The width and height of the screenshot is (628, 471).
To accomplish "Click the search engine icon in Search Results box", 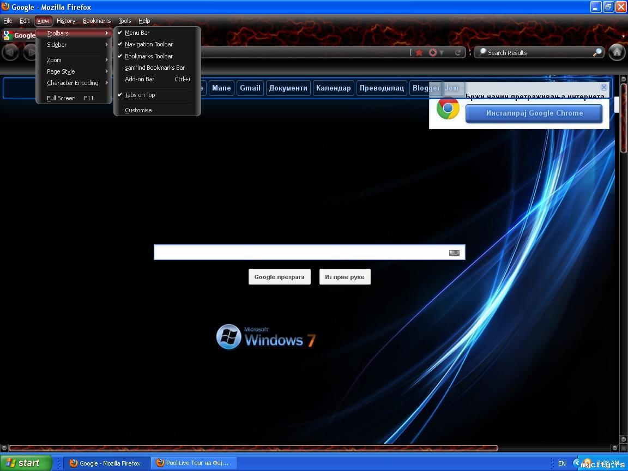I will 482,52.
